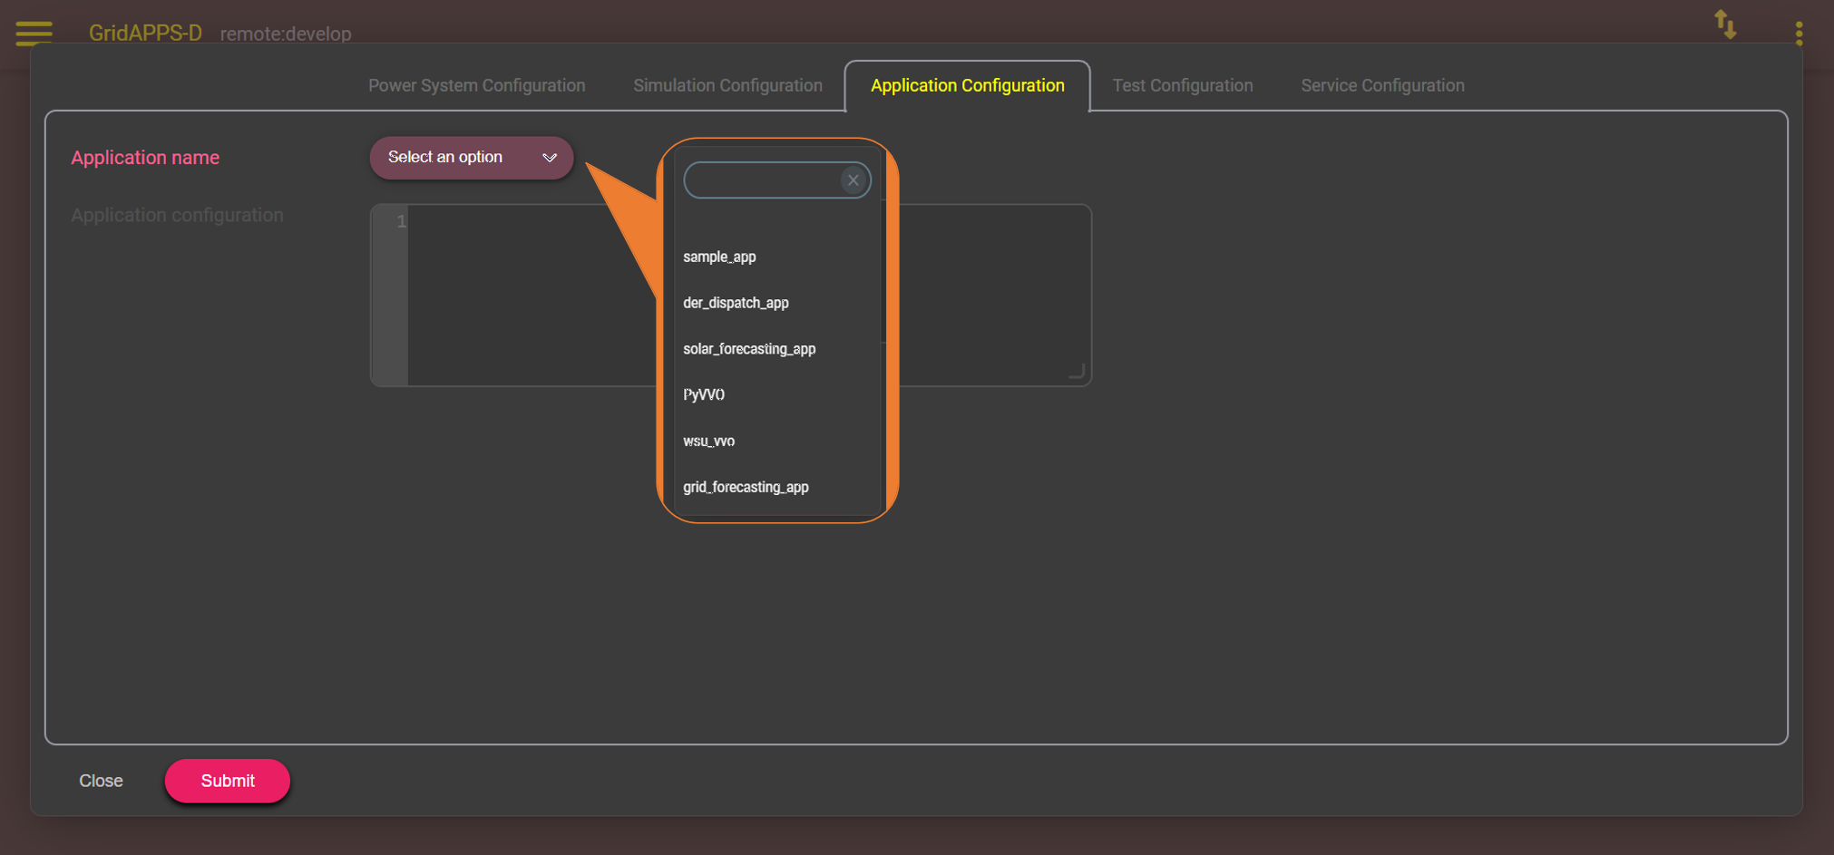Select the Application Configuration tab
Image resolution: width=1834 pixels, height=855 pixels.
[x=967, y=85]
